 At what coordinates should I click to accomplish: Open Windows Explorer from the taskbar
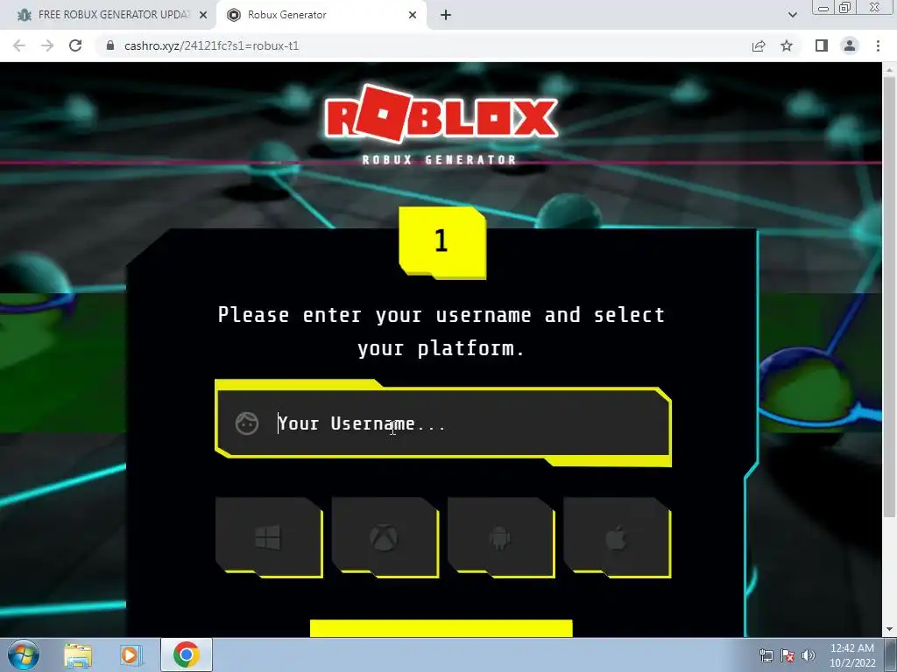pos(78,655)
